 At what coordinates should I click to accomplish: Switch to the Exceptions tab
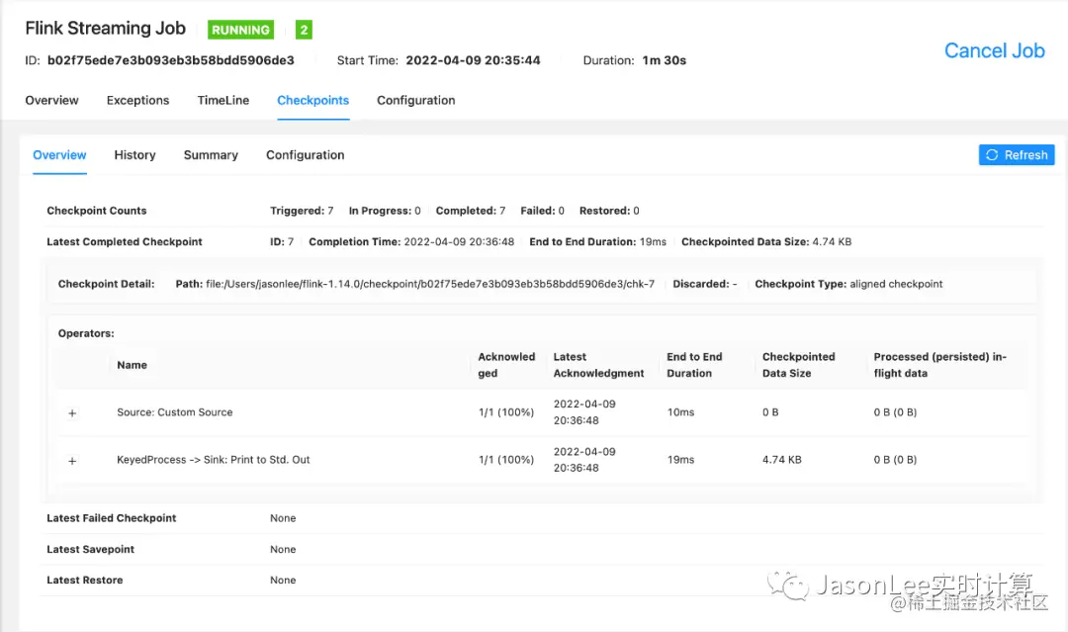click(x=137, y=100)
